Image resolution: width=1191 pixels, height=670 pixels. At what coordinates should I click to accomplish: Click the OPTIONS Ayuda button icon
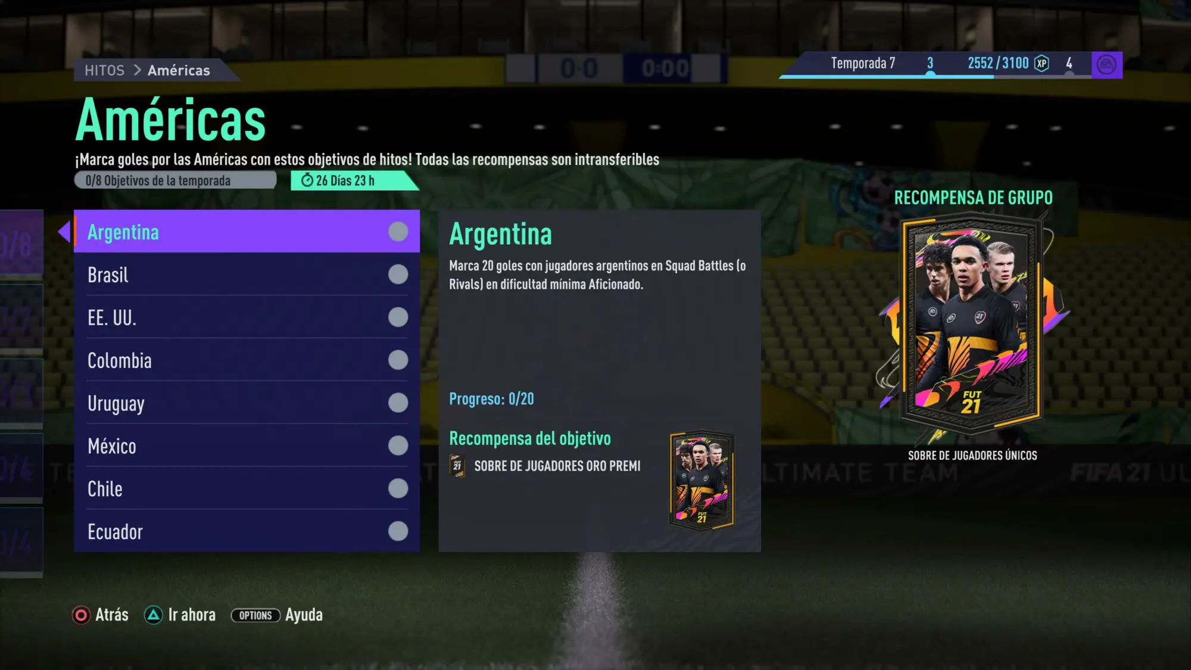(255, 615)
